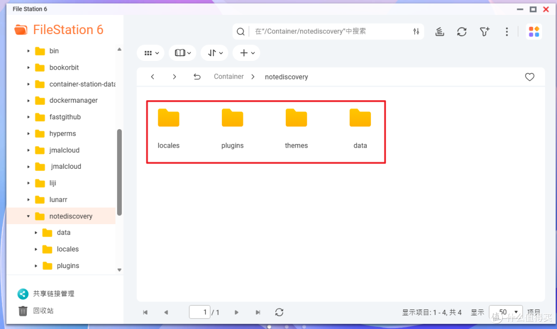Click notediscovery in the breadcrumb path
Screen dimensions: 557x329
point(286,77)
